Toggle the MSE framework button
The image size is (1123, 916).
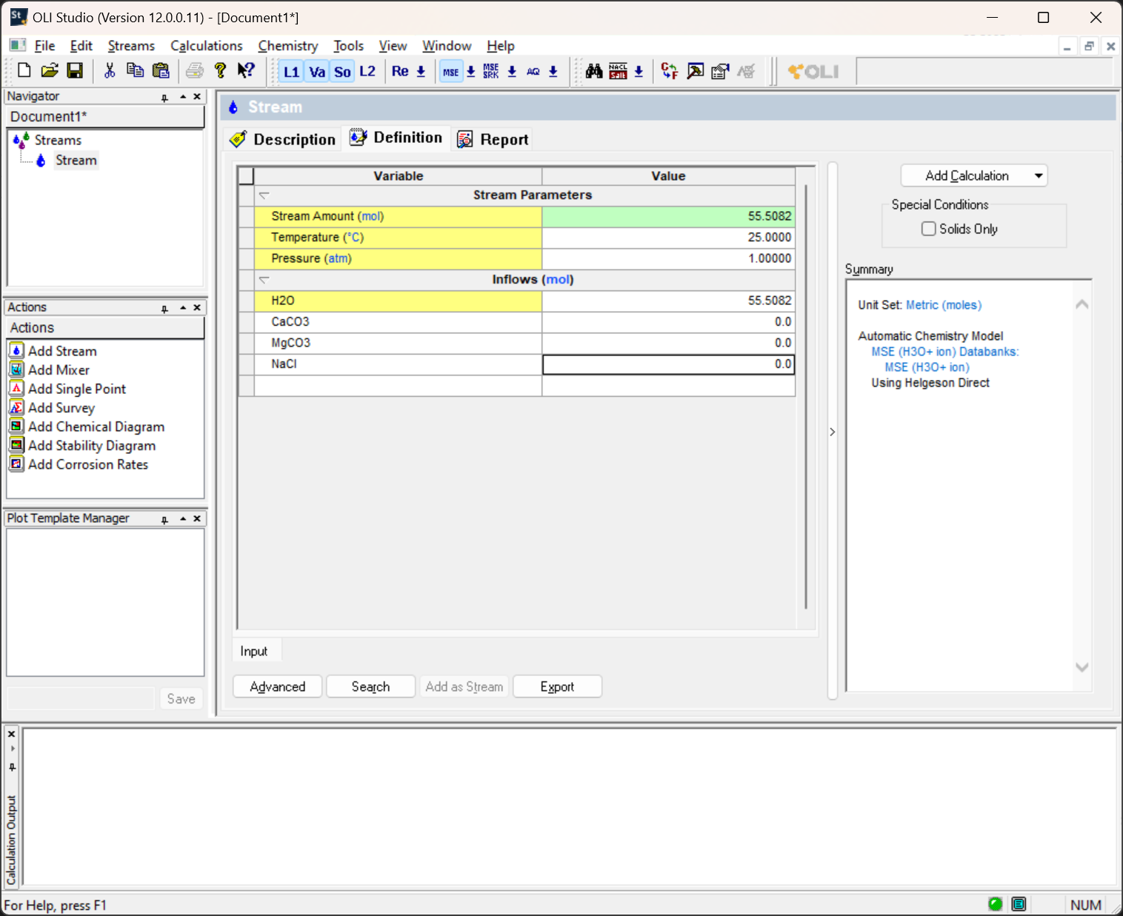point(451,72)
